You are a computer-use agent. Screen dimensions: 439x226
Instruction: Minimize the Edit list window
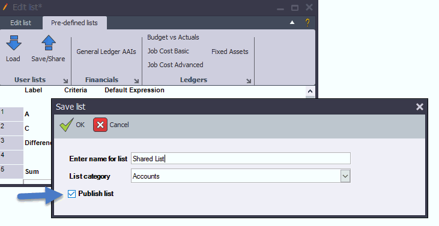point(280,9)
